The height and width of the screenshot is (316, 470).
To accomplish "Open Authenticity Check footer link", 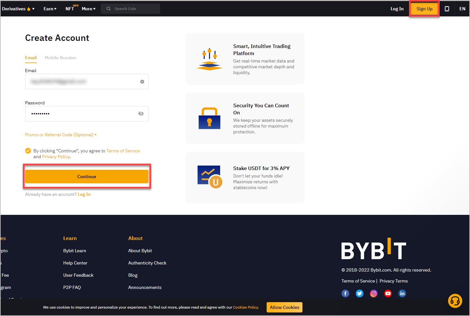I will click(x=147, y=263).
